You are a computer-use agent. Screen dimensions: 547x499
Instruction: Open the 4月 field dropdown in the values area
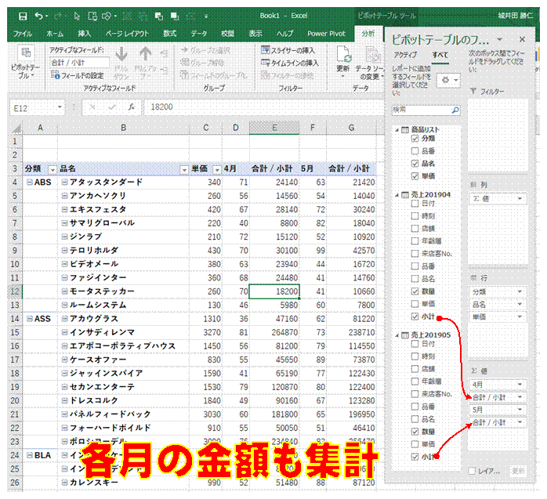pyautogui.click(x=520, y=385)
